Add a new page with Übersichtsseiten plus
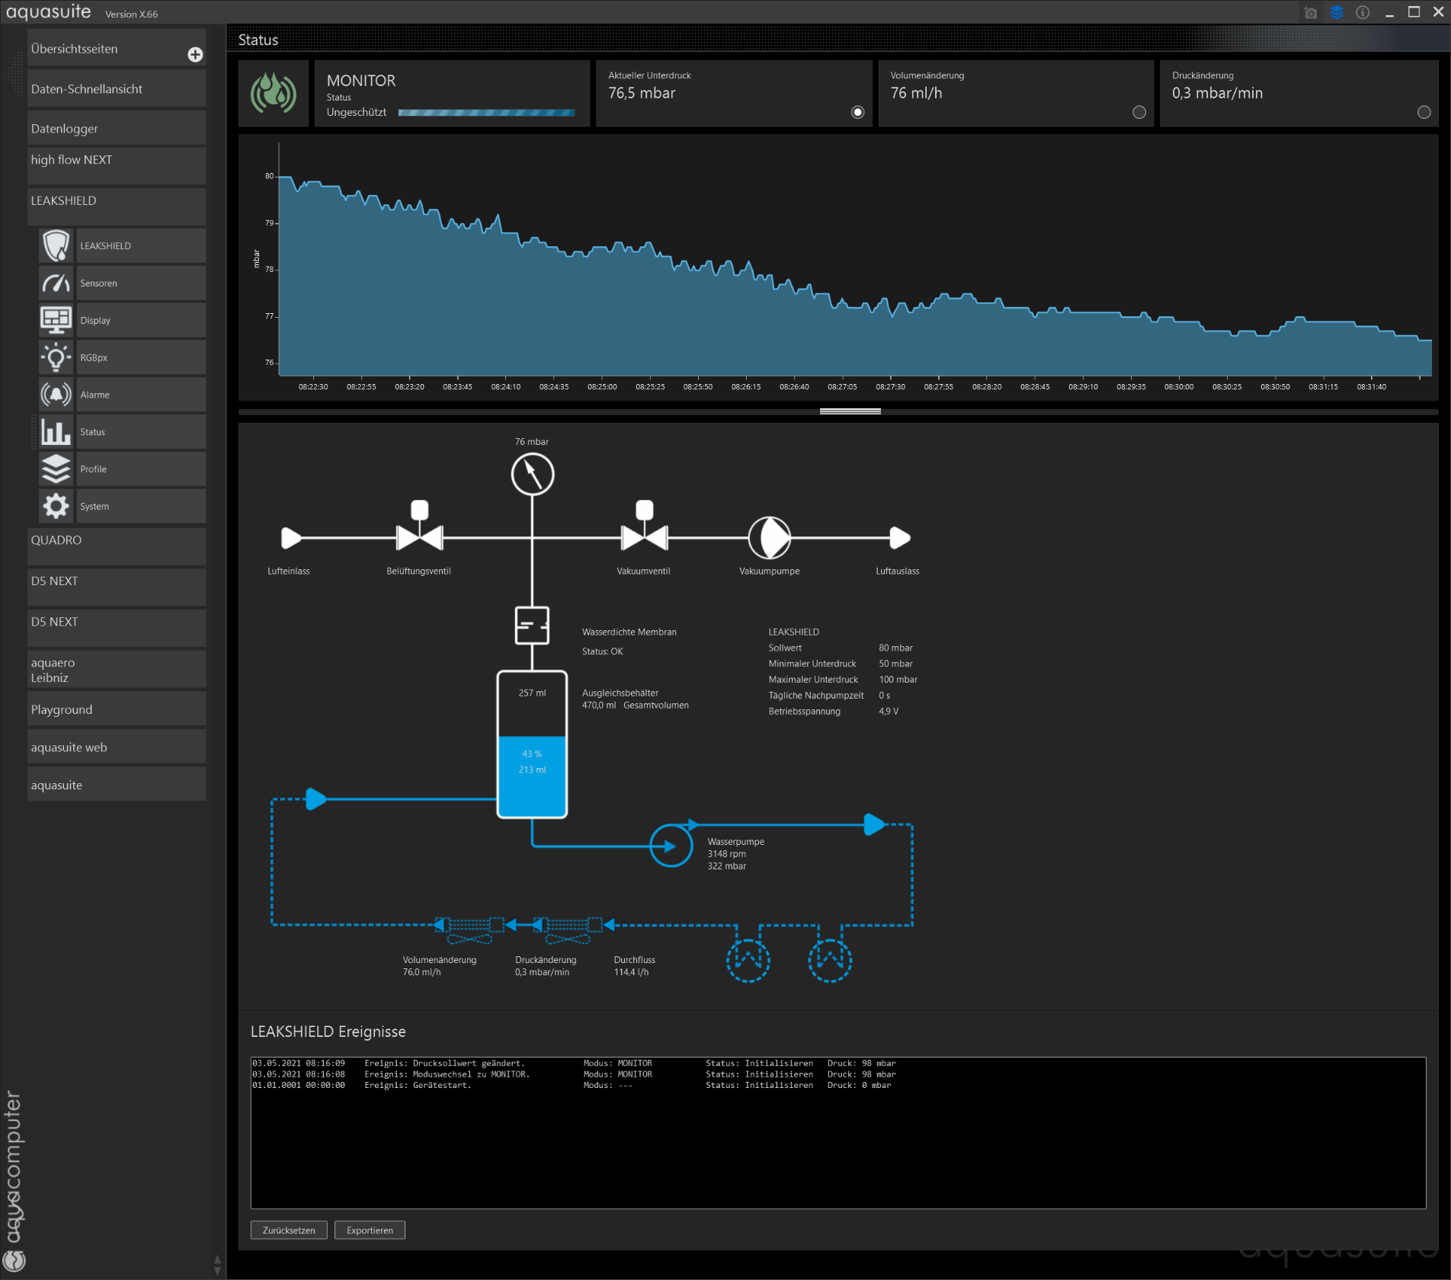Screen dimensions: 1451x1280 (x=195, y=55)
